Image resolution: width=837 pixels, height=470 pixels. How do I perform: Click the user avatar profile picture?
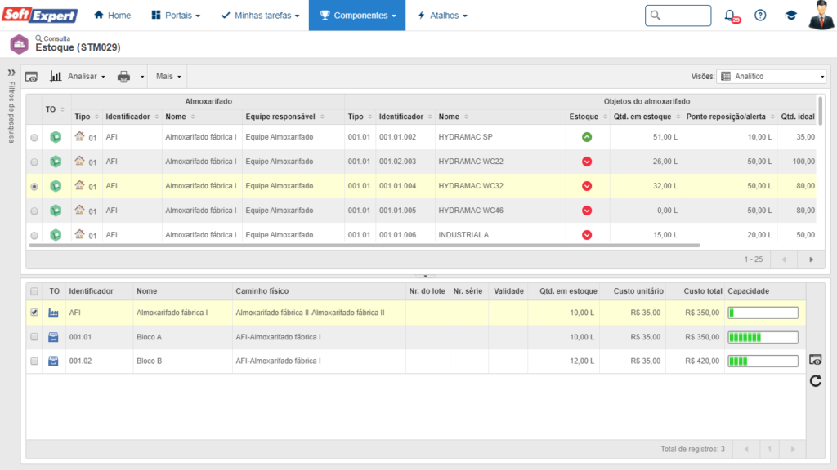pos(820,16)
